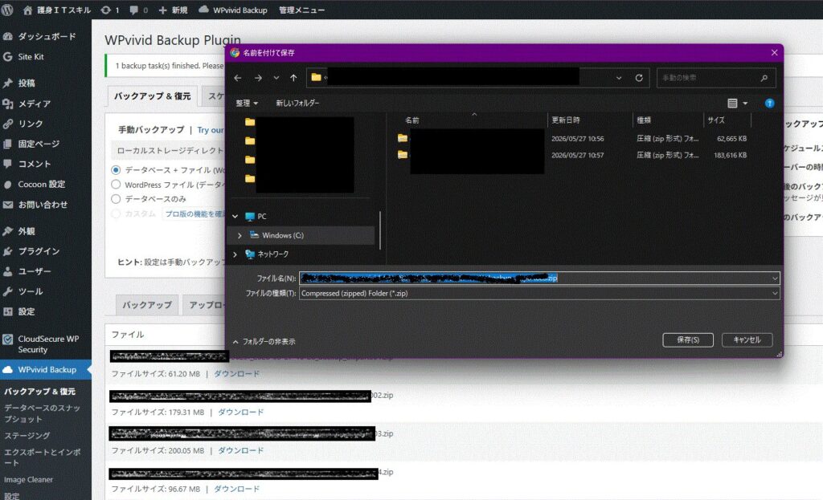Click 新しいフォルダー button
The height and width of the screenshot is (500, 823).
pos(297,104)
